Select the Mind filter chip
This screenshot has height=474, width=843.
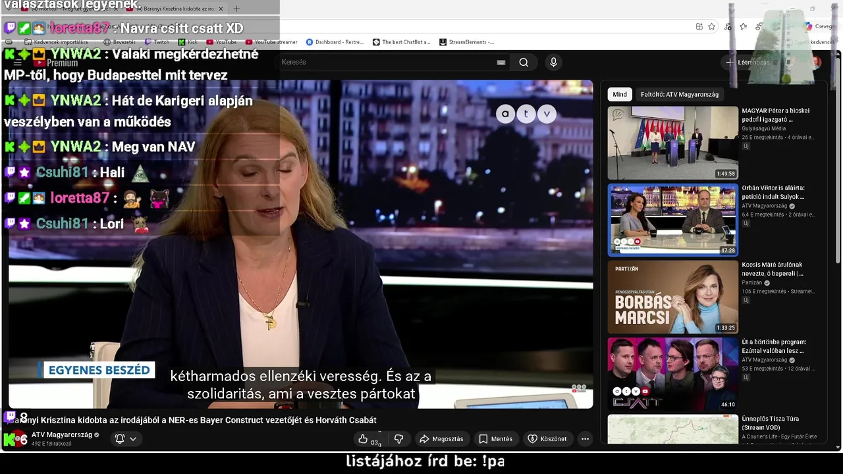coord(620,95)
